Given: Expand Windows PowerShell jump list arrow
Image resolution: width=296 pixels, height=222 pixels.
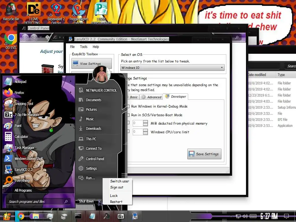Looking at the screenshot, I should click(71, 158).
